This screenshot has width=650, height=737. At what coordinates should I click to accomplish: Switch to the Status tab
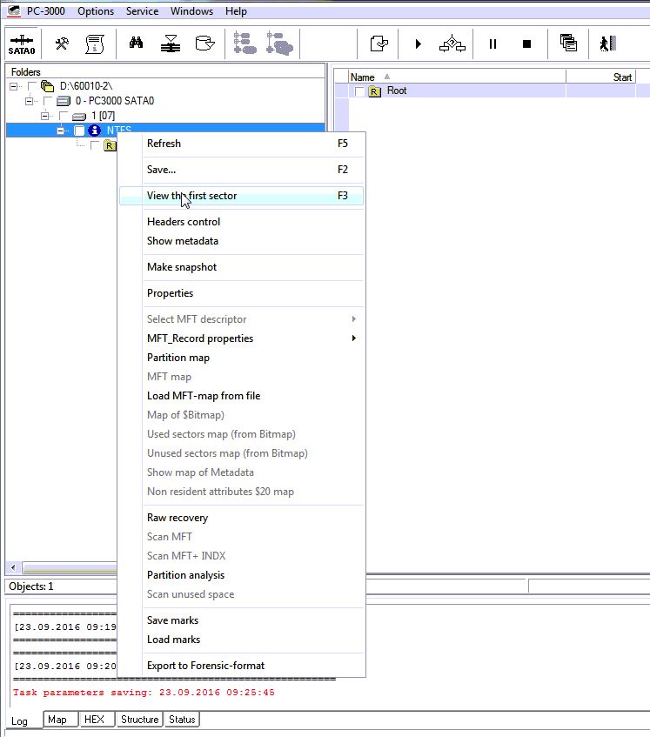click(x=182, y=720)
